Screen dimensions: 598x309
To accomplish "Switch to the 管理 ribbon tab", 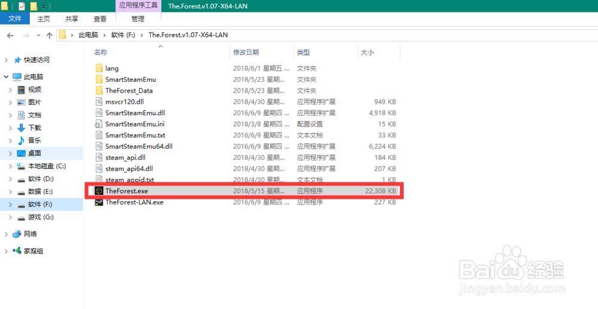I will [138, 18].
